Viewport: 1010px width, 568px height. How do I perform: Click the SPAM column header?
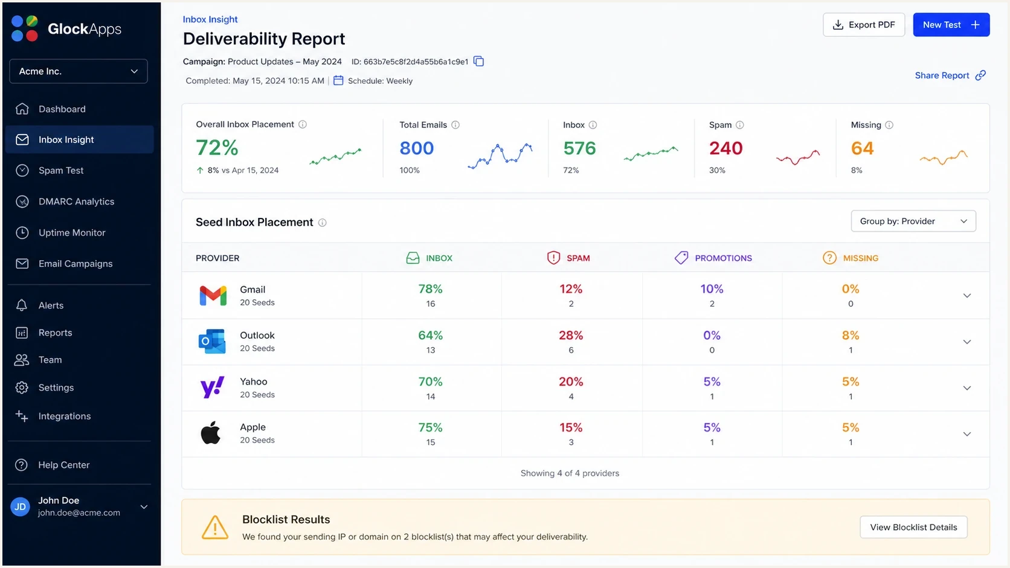[568, 258]
